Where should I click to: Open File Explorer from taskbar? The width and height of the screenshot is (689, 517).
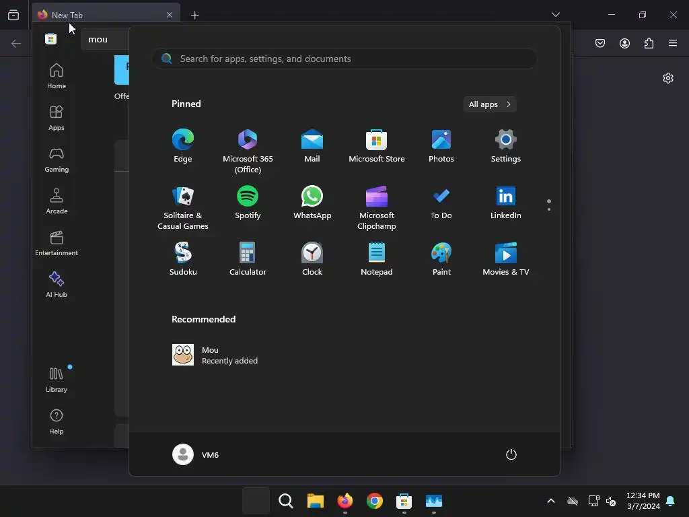point(315,501)
